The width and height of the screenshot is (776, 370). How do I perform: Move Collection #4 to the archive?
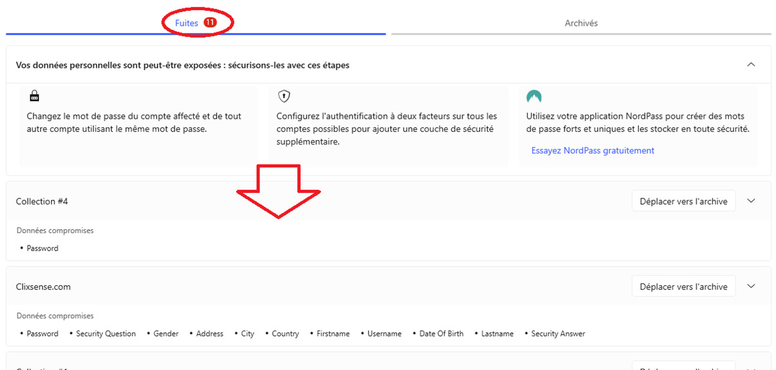[684, 201]
